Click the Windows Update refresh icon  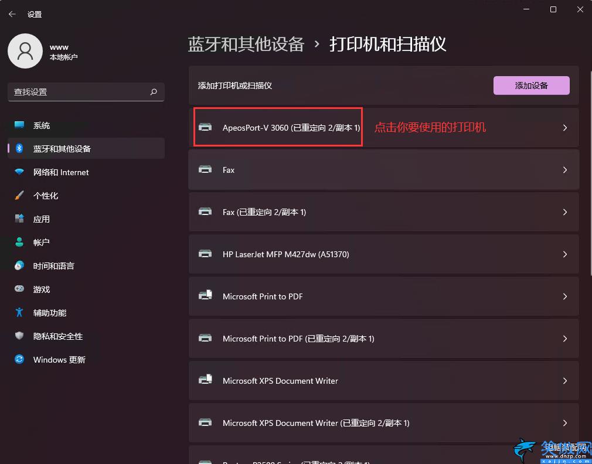click(19, 359)
